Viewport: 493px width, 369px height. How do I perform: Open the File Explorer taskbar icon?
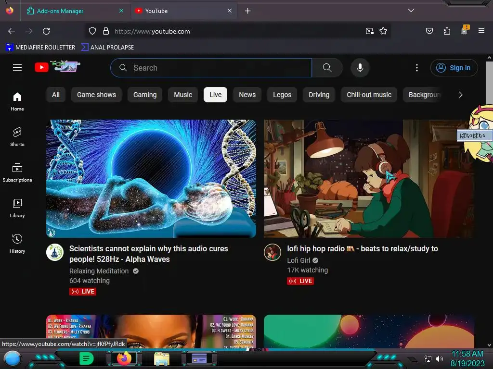(x=162, y=358)
